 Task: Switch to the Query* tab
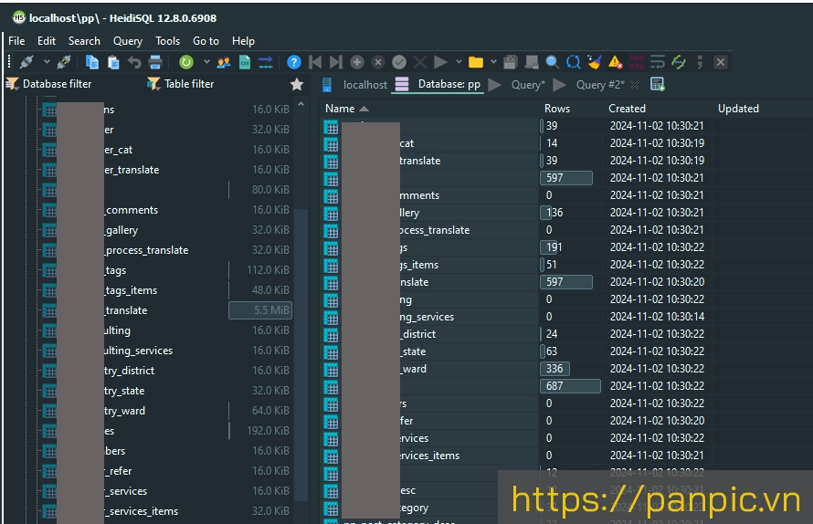518,85
